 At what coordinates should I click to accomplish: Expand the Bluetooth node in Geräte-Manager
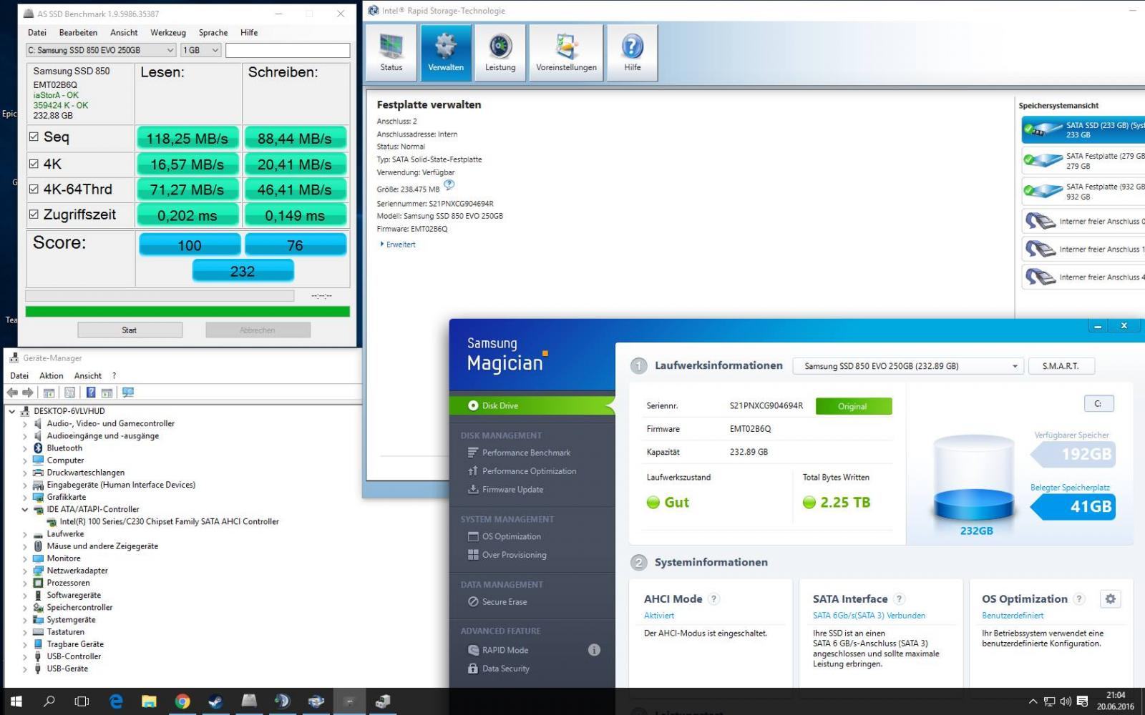click(x=25, y=448)
